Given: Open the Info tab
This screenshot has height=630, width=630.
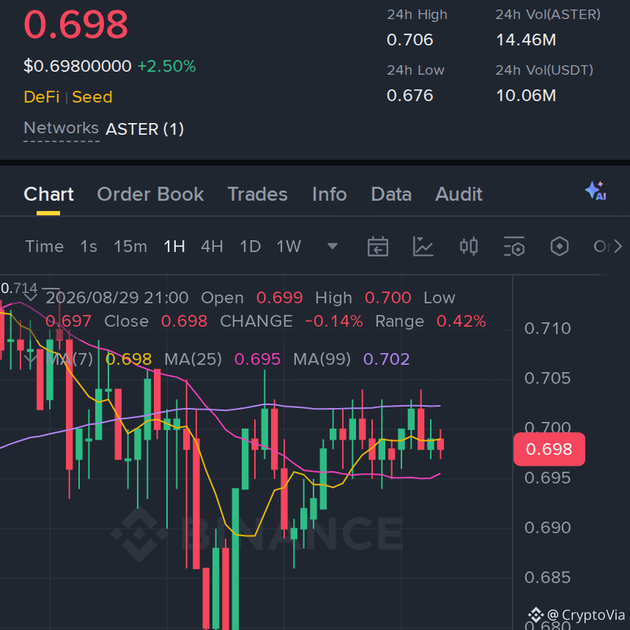Looking at the screenshot, I should pyautogui.click(x=330, y=194).
